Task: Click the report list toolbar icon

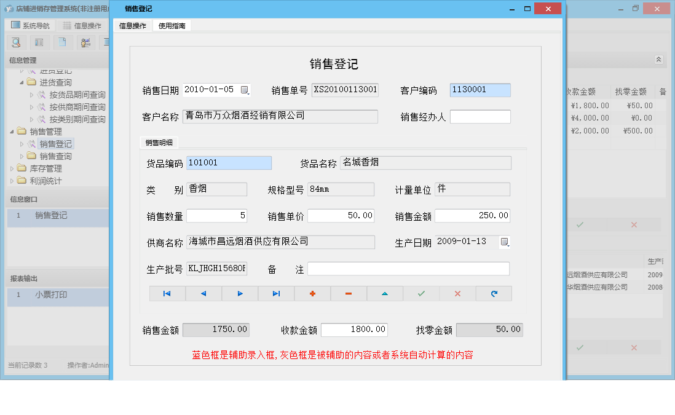Action: coord(39,42)
